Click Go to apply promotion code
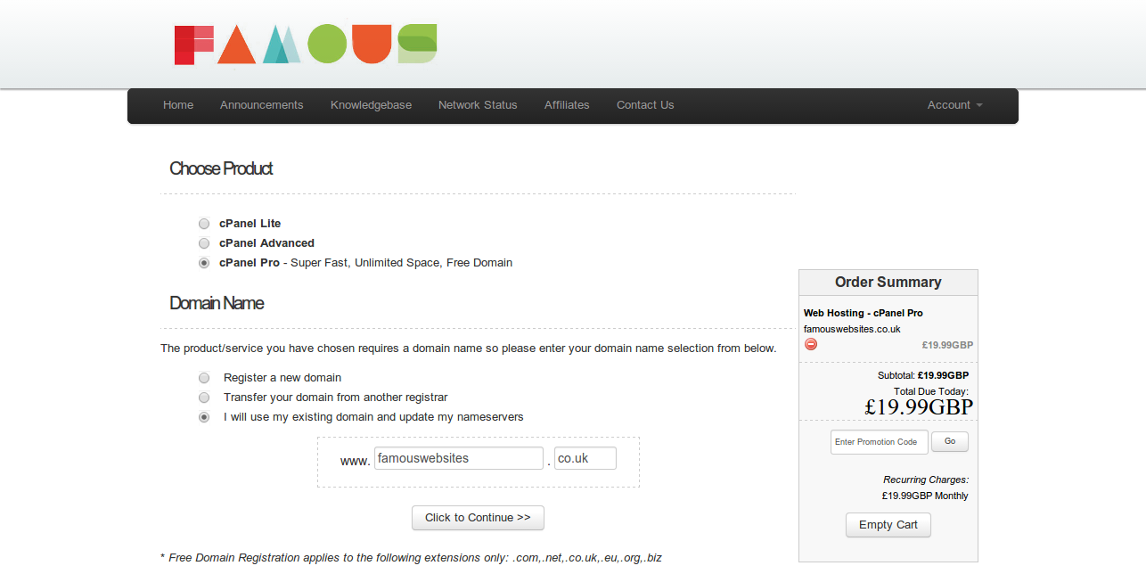1146x574 pixels. (x=949, y=441)
